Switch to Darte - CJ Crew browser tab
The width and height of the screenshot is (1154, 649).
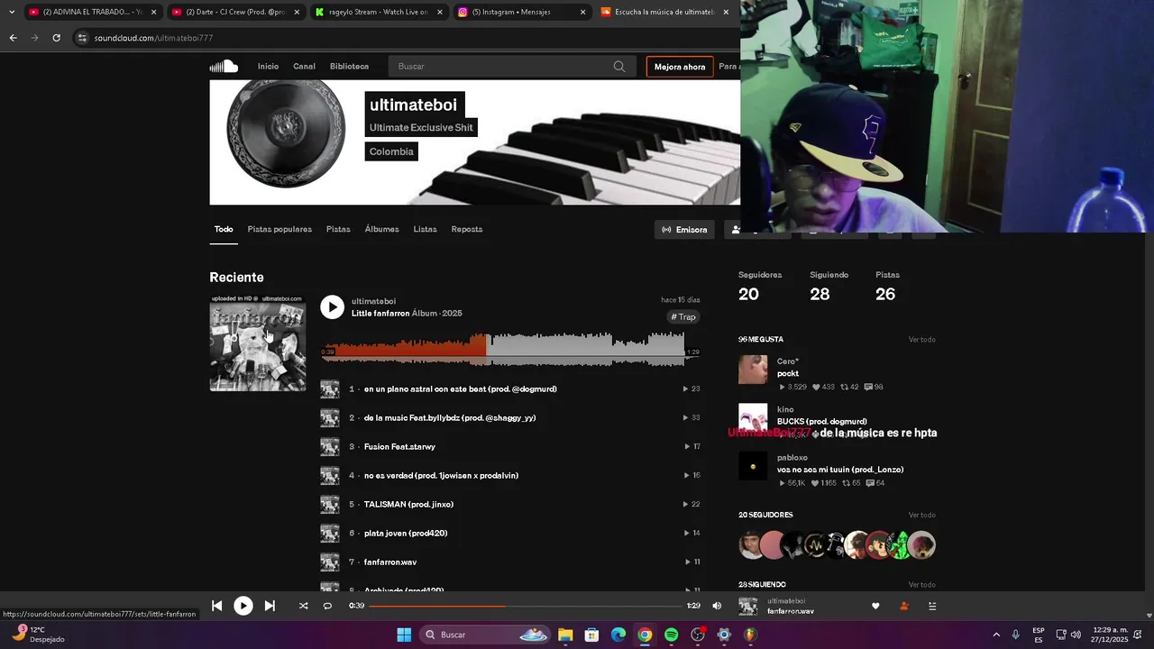click(236, 12)
